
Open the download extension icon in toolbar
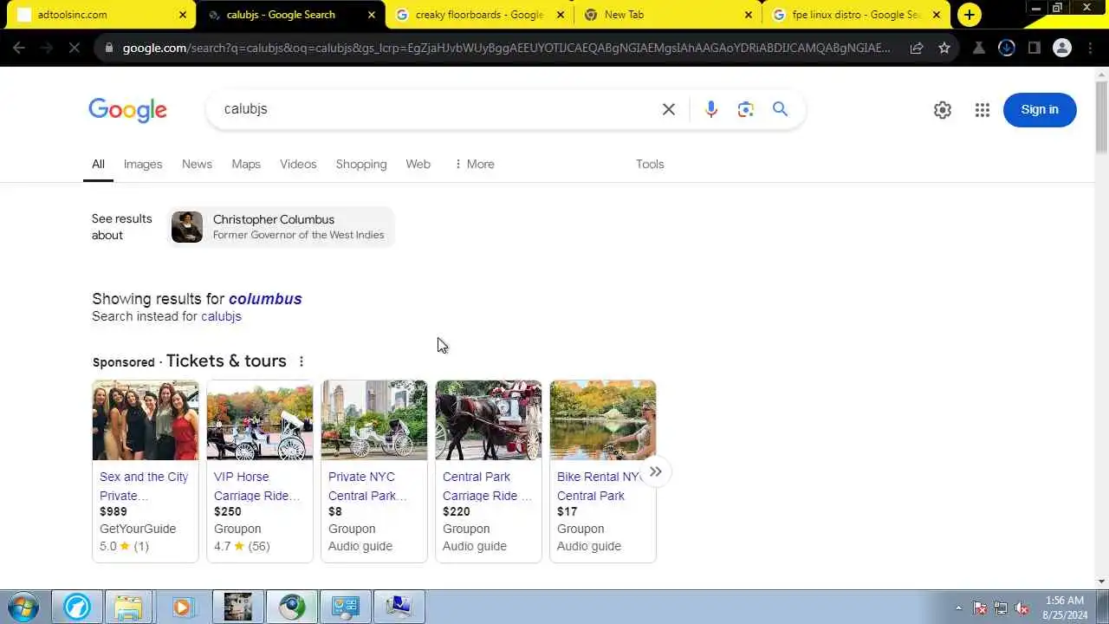coord(1006,49)
